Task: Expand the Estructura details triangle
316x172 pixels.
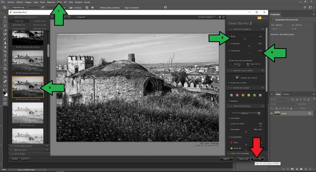Action: (229, 51)
